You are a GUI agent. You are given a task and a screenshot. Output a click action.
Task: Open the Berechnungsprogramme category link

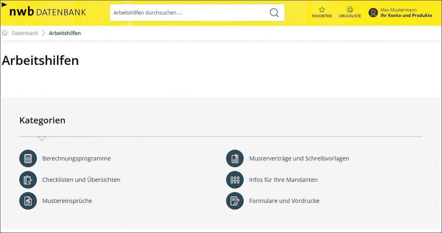point(76,159)
